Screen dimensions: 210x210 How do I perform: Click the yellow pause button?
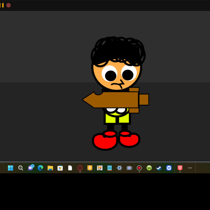point(2,5)
